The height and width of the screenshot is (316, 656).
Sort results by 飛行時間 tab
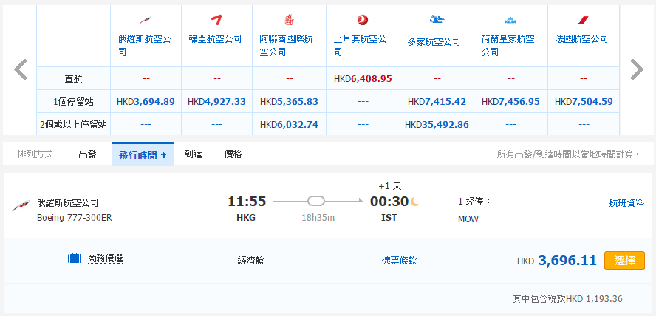143,155
